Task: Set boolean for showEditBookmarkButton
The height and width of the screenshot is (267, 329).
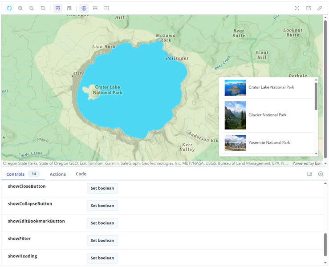Action: point(102,223)
